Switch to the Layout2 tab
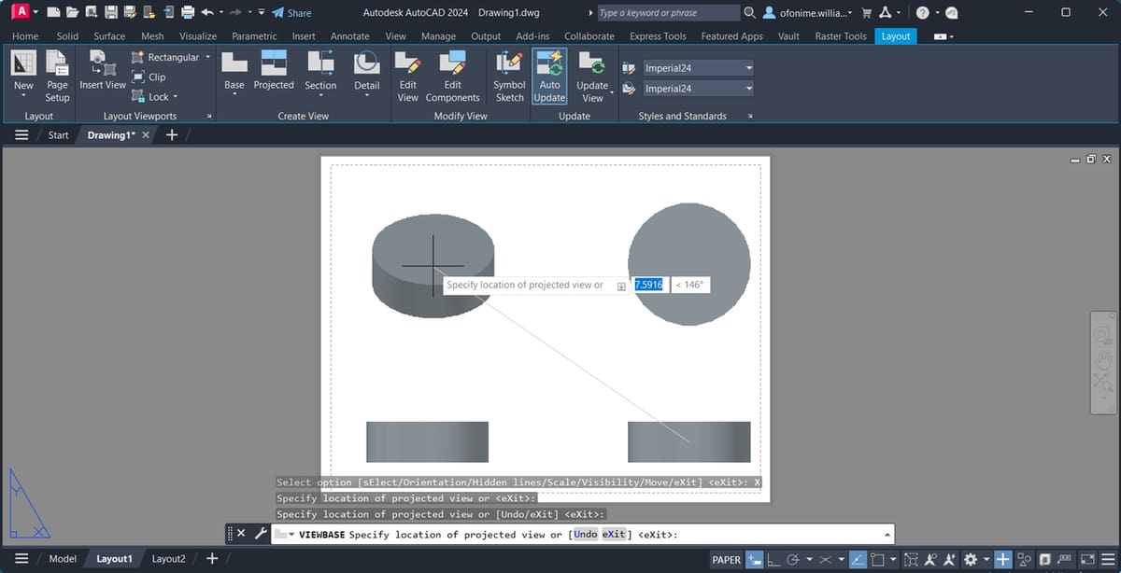 coord(168,559)
